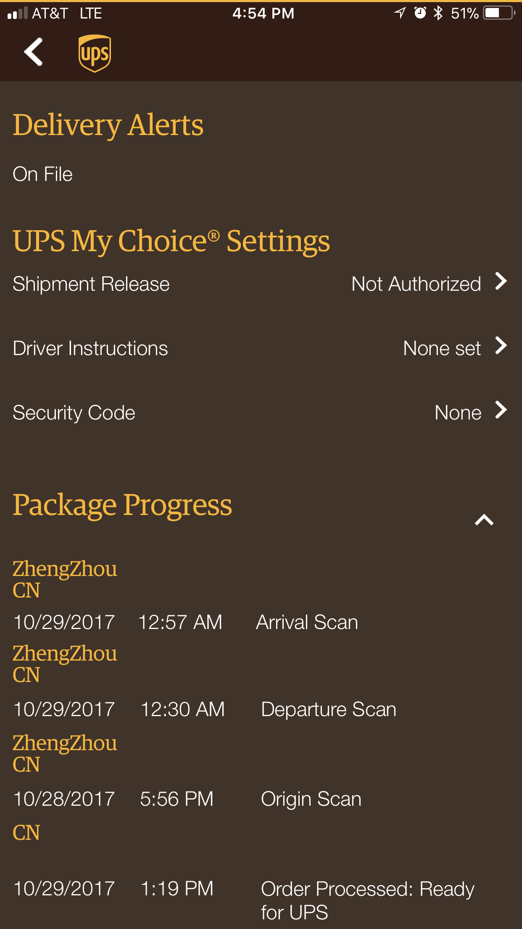Viewport: 522px width, 929px height.
Task: Tap the battery icon in status bar
Action: (499, 13)
